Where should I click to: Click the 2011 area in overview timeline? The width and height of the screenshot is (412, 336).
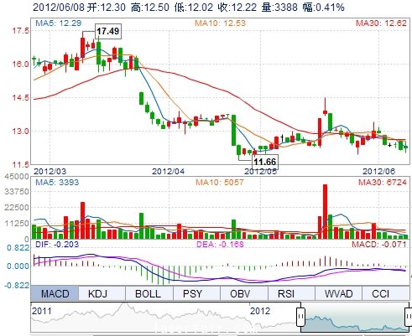(x=41, y=311)
